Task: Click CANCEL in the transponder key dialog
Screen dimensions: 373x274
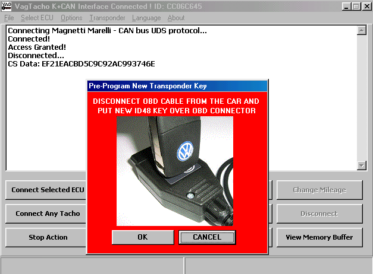Action: tap(207, 237)
